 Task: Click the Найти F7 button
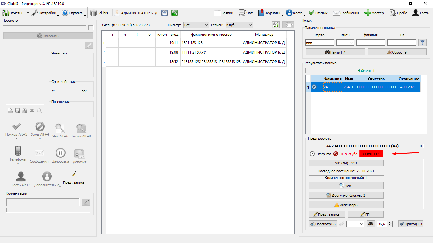(335, 52)
